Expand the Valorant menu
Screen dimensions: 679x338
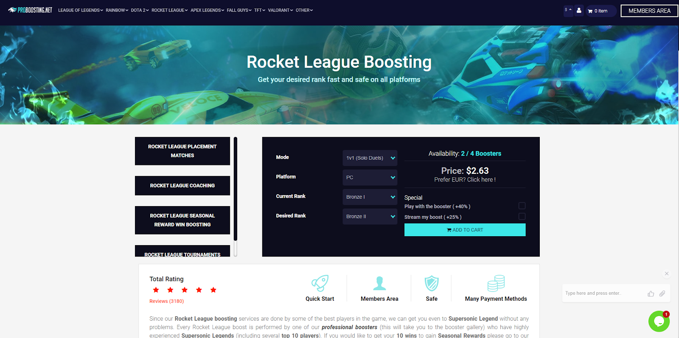tap(281, 10)
